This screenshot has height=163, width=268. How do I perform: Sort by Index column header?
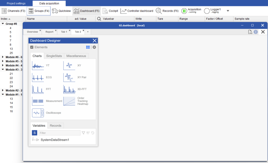[13, 19]
